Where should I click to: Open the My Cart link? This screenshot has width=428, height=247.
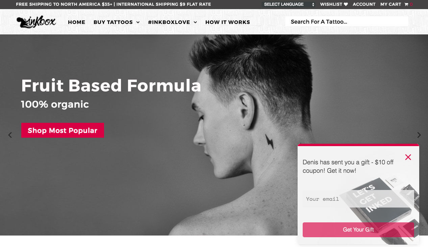tap(391, 4)
